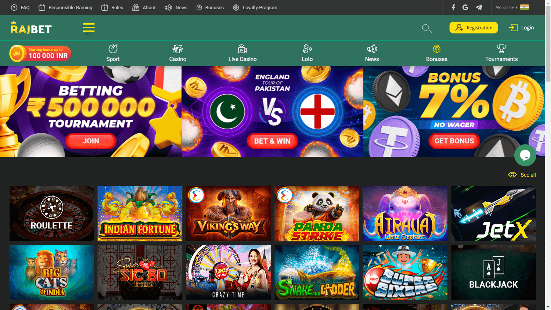551x310 pixels.
Task: Click the Google icon
Action: coord(465,7)
